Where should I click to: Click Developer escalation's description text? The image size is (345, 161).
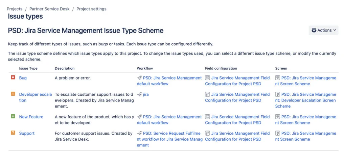pyautogui.click(x=94, y=100)
